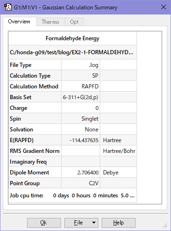Select the charge value 0
The image size is (171, 231).
point(97,108)
